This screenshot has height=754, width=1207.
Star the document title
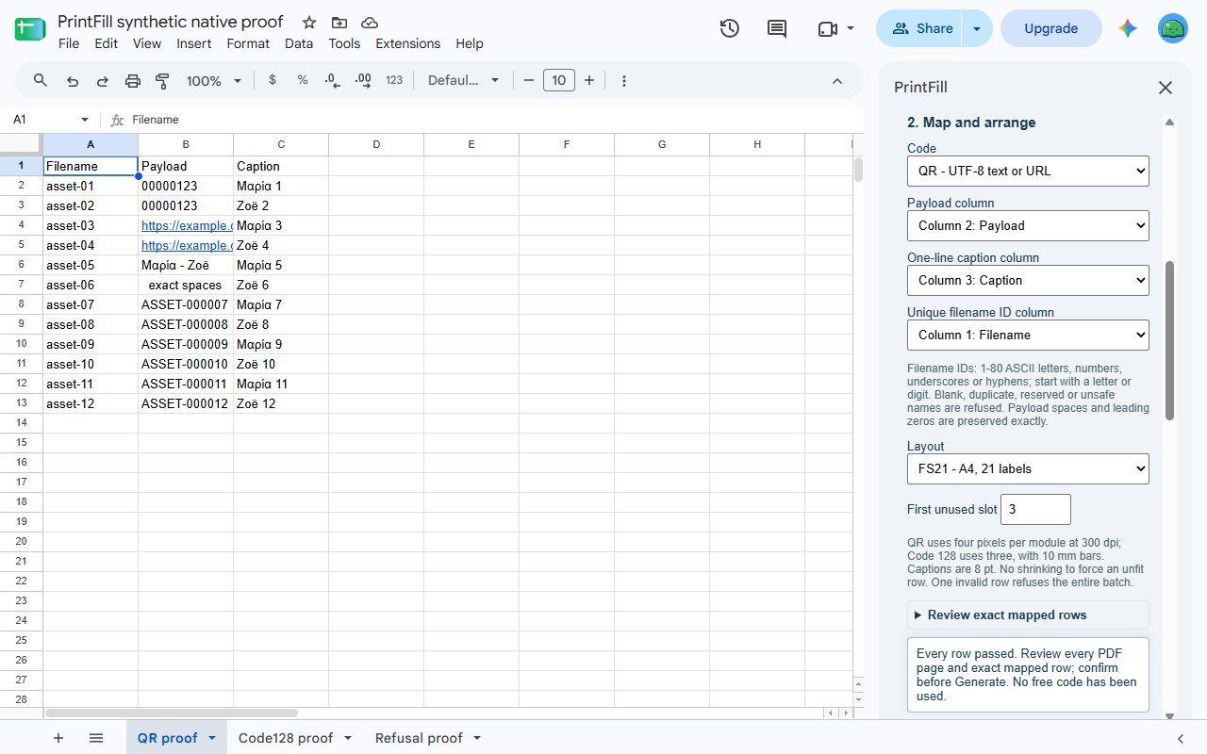pyautogui.click(x=309, y=23)
